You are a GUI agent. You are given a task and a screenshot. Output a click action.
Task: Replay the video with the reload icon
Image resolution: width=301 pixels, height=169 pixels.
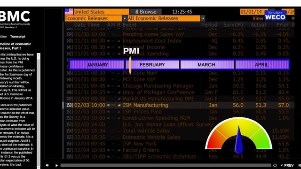click(x=275, y=165)
